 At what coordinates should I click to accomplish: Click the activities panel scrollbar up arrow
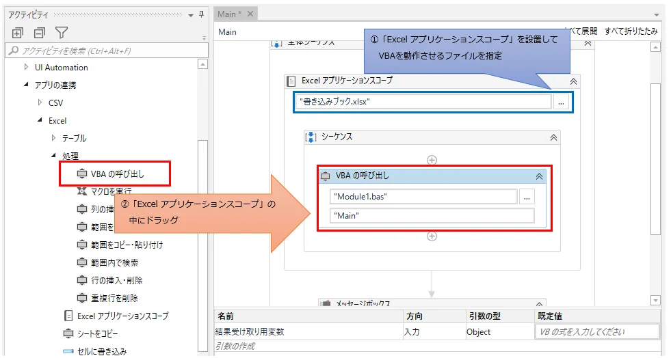click(203, 64)
